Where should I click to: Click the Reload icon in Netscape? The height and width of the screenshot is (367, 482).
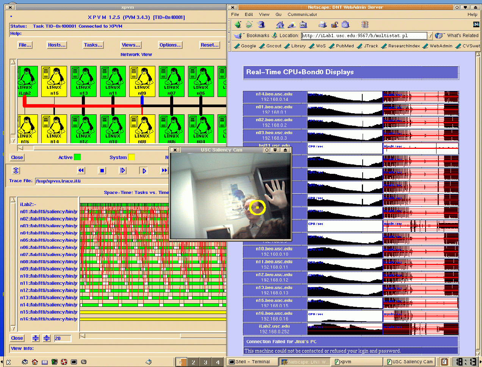tap(261, 25)
